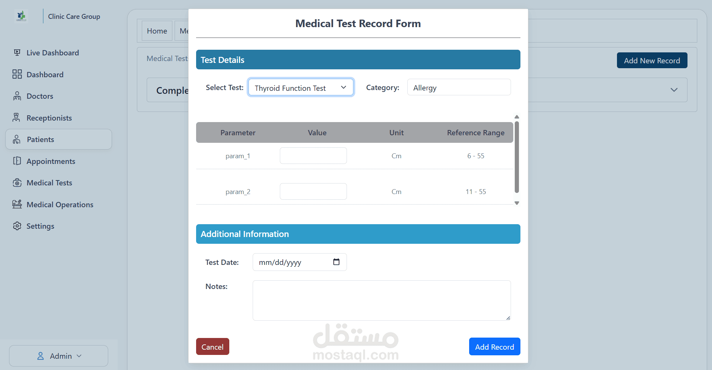Click the Dashboard grid icon
The width and height of the screenshot is (712, 370).
point(17,74)
